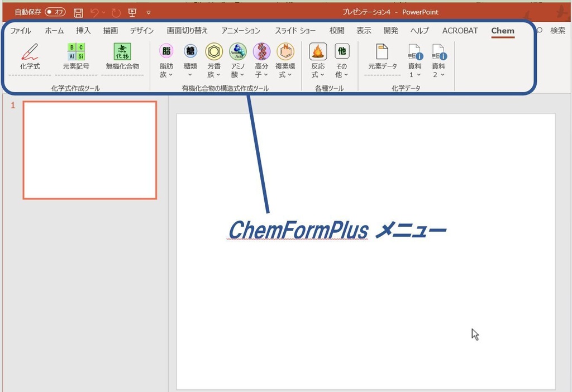
Task: Switch to the 挿入 tab
Action: 83,31
